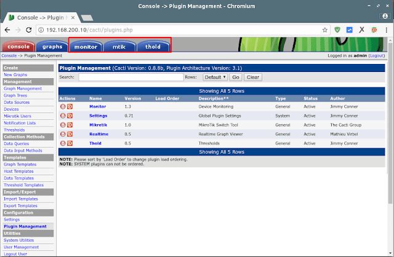Open a new browser tab
The image size is (394, 257).
[87, 18]
